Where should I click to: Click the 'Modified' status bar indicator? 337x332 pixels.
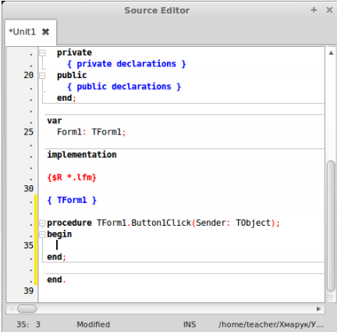click(x=94, y=324)
